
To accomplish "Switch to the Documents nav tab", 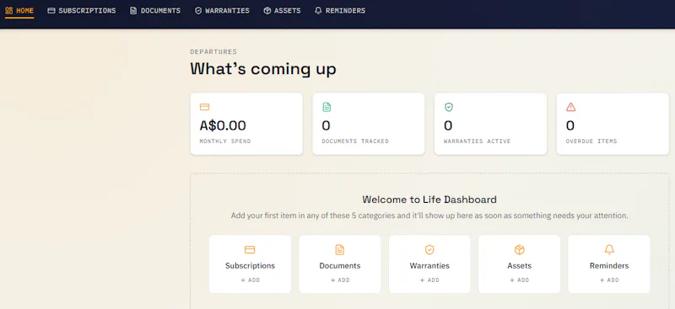I will (155, 11).
